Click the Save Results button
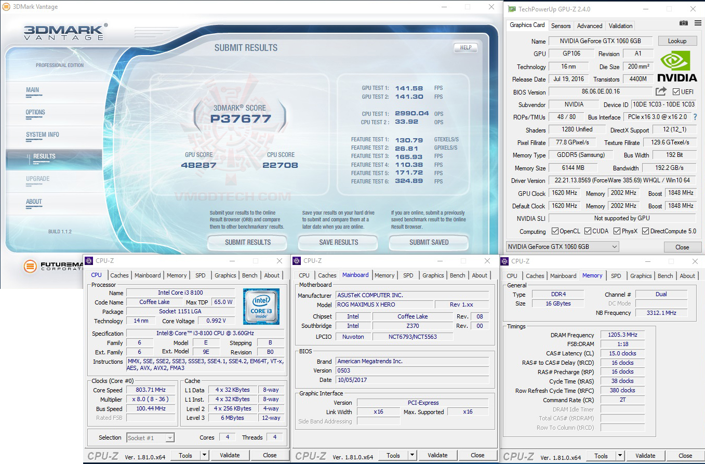 [x=338, y=242]
